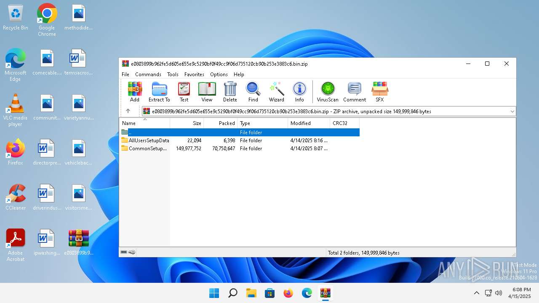Viewport: 539px width, 303px height.
Task: Select the directorpre Word document icon
Action: 47,152
